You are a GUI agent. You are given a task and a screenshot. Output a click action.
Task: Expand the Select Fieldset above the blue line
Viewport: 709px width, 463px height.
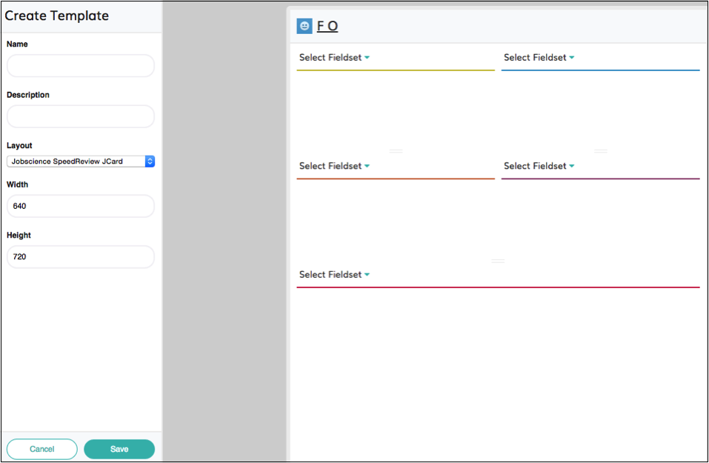539,58
